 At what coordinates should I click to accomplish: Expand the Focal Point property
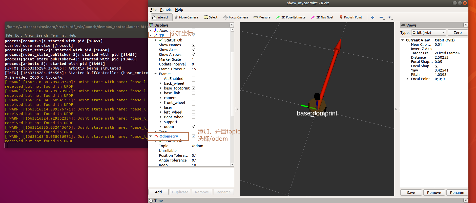[x=407, y=79]
